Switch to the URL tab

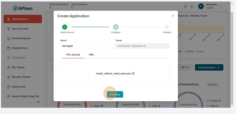pos(91,55)
